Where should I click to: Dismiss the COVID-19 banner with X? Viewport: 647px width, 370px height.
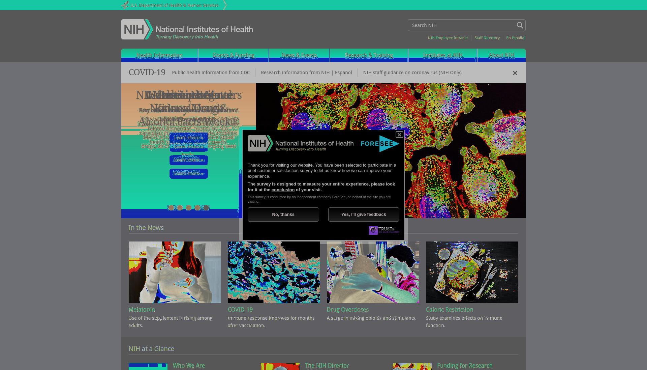pos(515,73)
